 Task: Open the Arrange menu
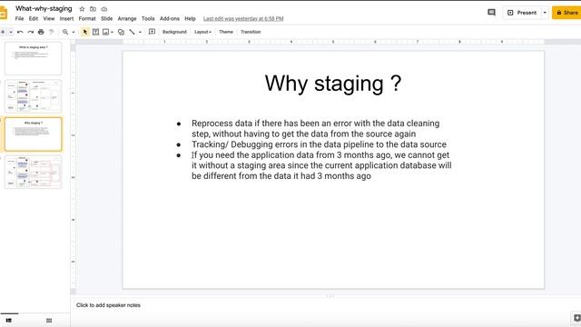[127, 18]
